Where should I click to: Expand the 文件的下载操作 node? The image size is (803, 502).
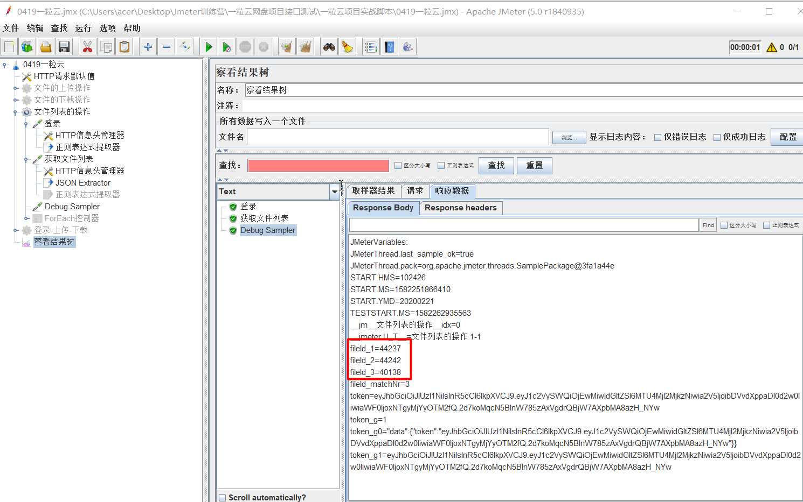click(16, 100)
